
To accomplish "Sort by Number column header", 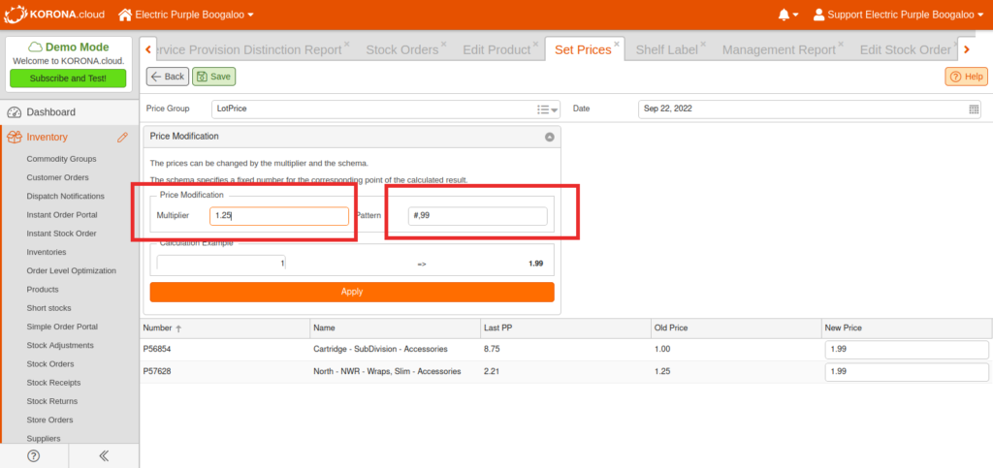I will click(x=225, y=328).
